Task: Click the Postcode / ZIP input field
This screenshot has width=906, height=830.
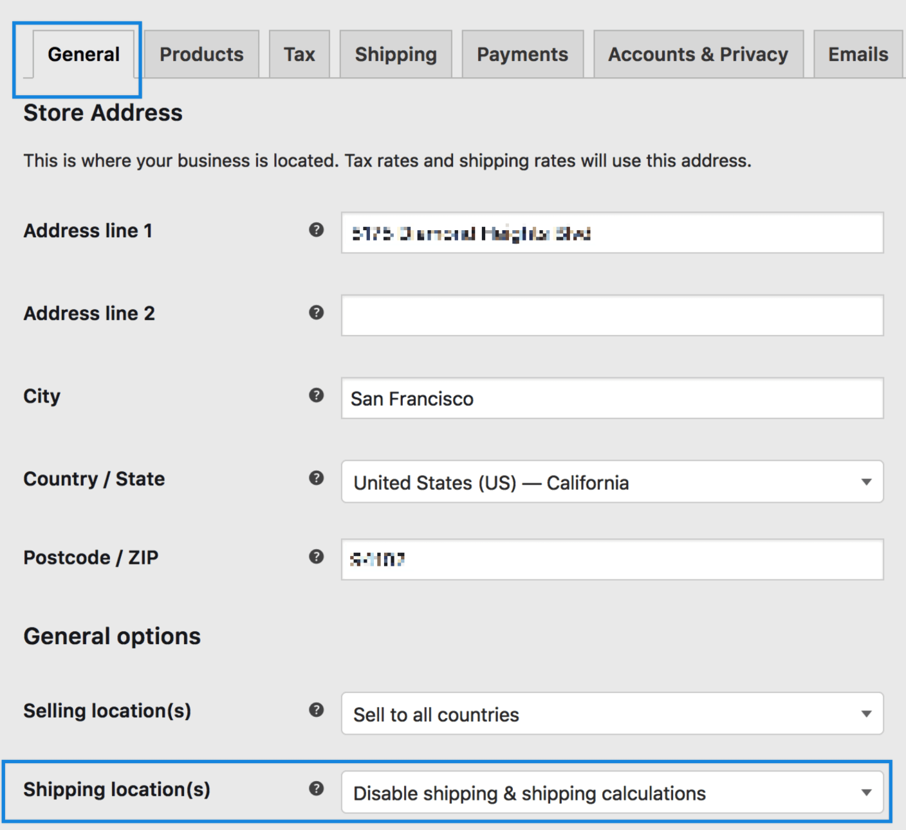Action: coord(611,559)
